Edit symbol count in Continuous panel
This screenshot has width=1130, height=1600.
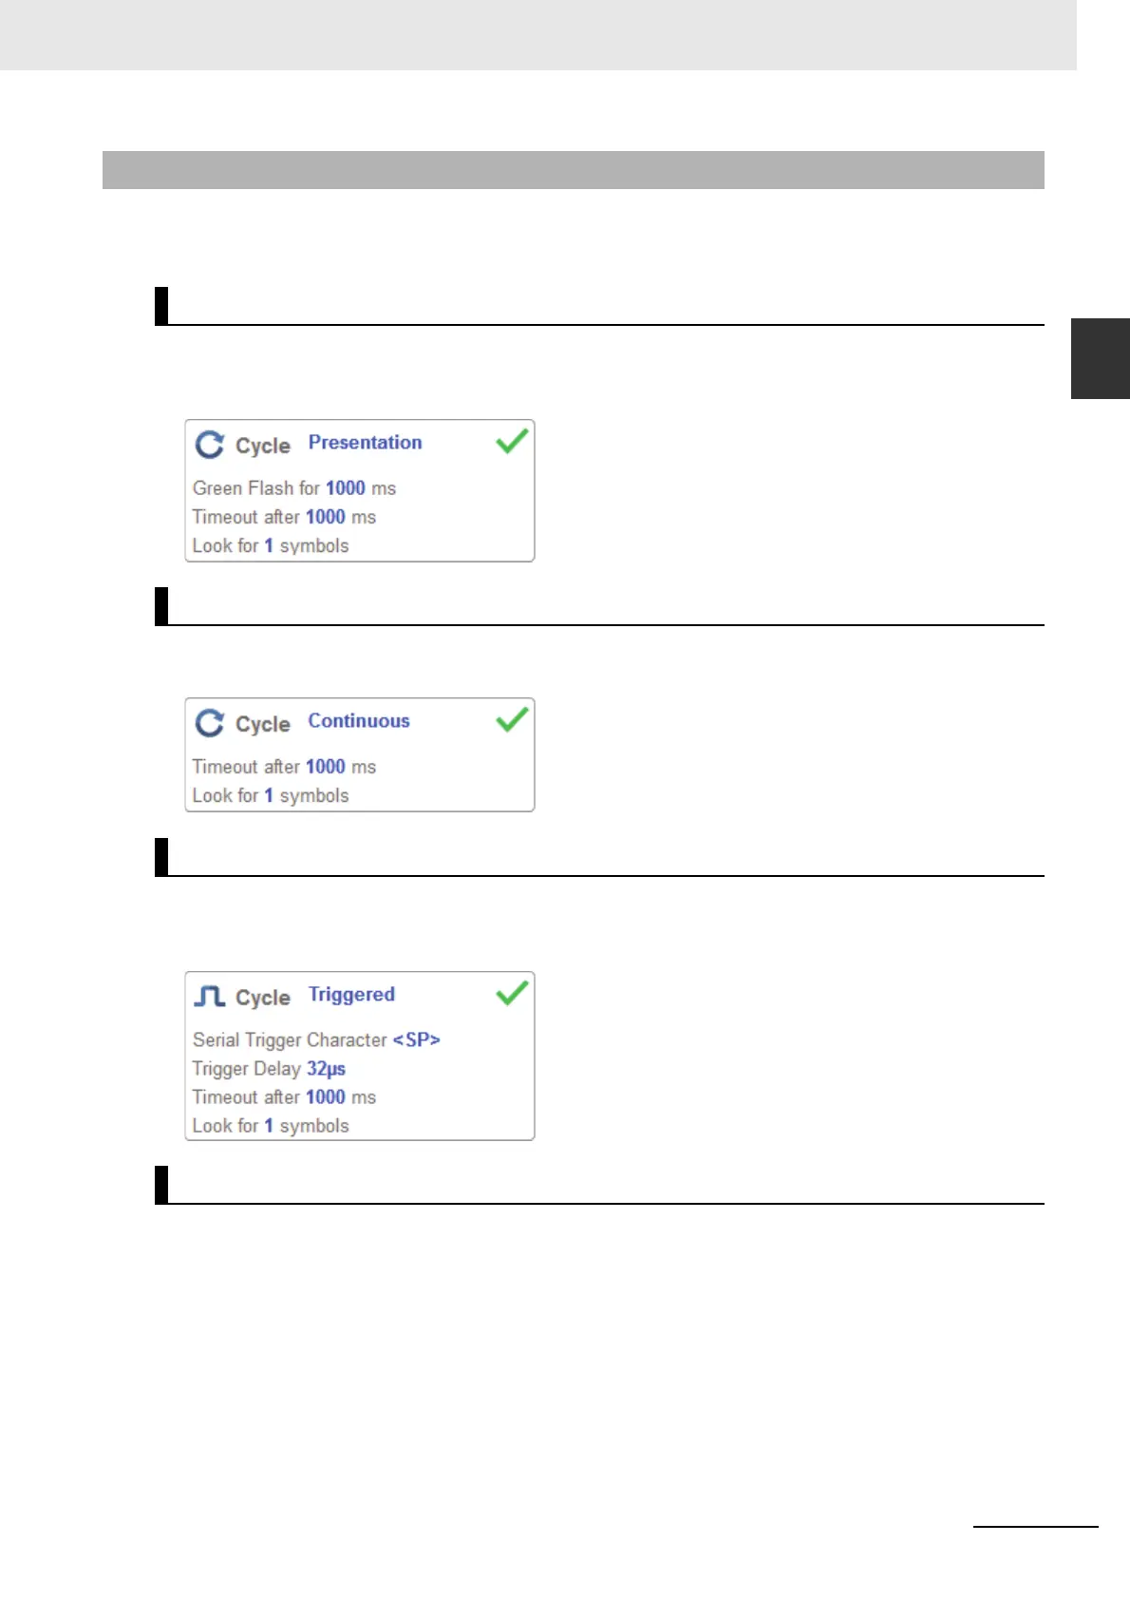(x=269, y=795)
